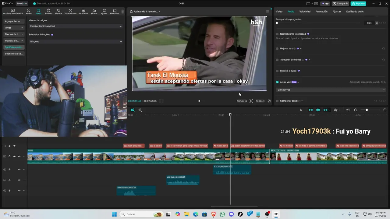Expand the Plantilla de texto category
The height and width of the screenshot is (219, 390).
click(14, 41)
